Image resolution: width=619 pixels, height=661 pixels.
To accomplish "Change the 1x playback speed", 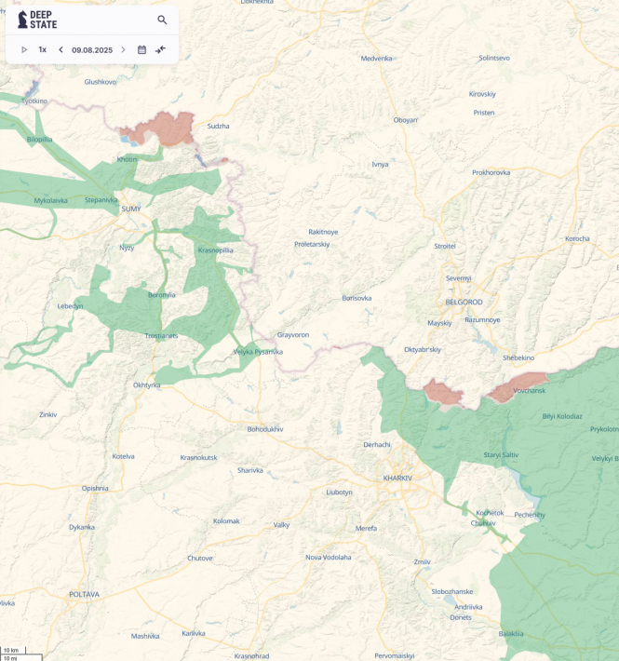I will click(43, 49).
